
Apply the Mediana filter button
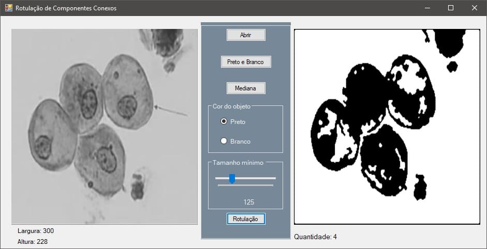[245, 88]
